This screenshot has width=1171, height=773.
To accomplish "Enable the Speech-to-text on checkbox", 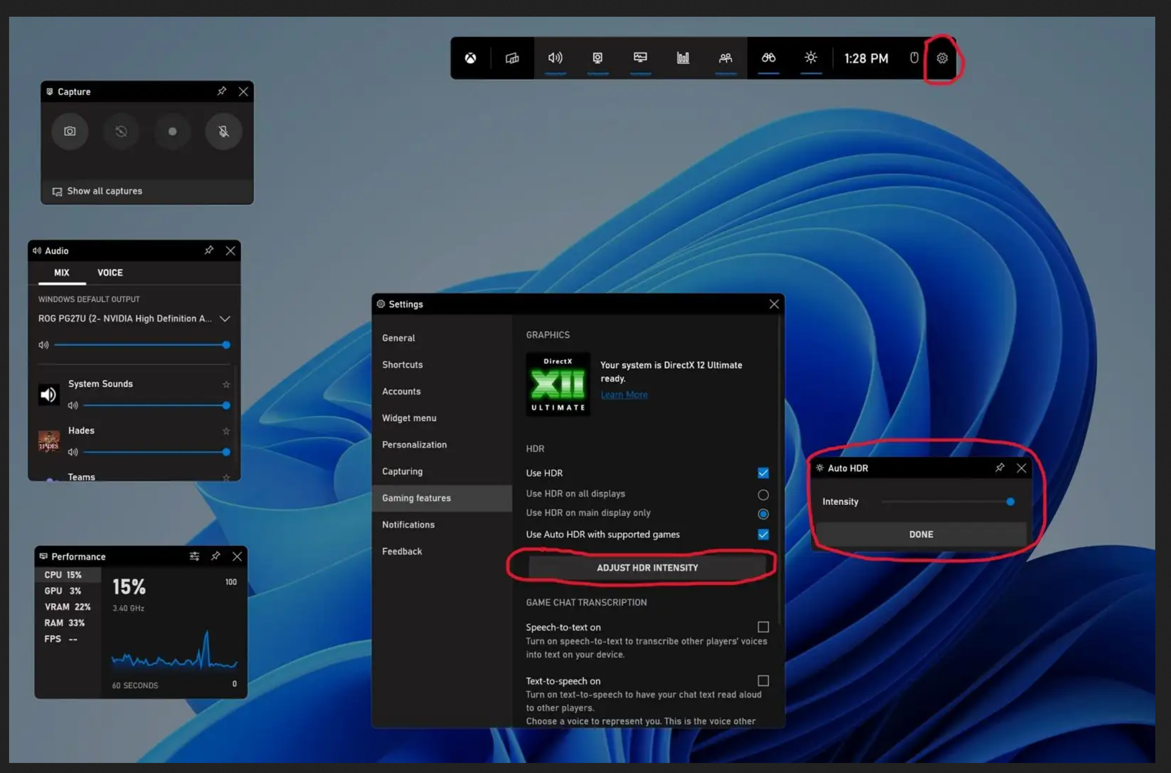I will pyautogui.click(x=763, y=627).
